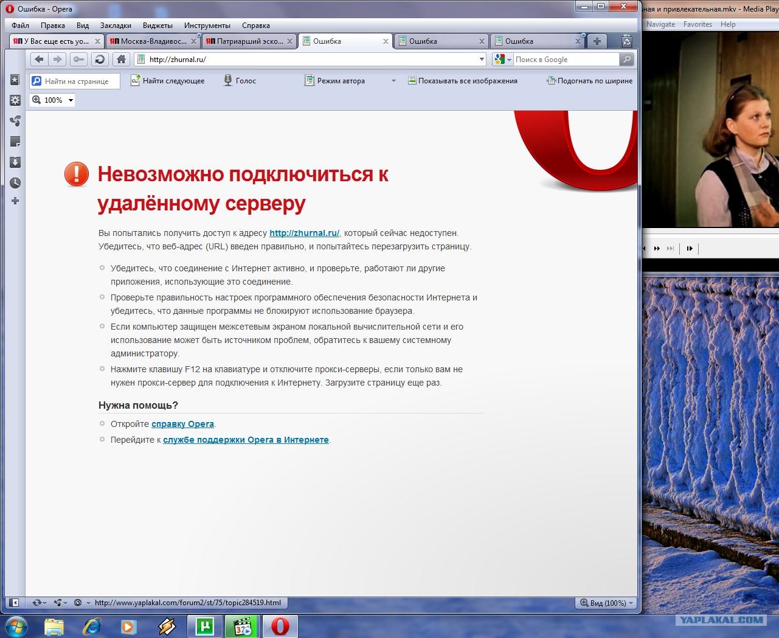Toggle show all images (Показывать все изображения)

(463, 80)
